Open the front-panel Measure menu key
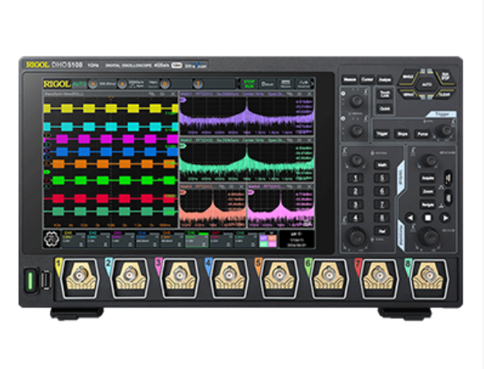Viewport: 484px width, 369px height. (x=349, y=80)
